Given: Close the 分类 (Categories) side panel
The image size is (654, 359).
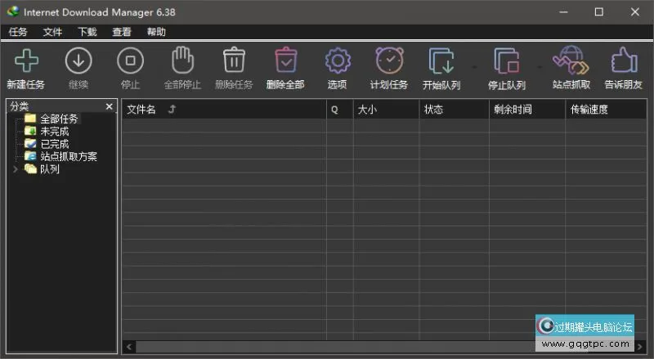Looking at the screenshot, I should click(110, 106).
